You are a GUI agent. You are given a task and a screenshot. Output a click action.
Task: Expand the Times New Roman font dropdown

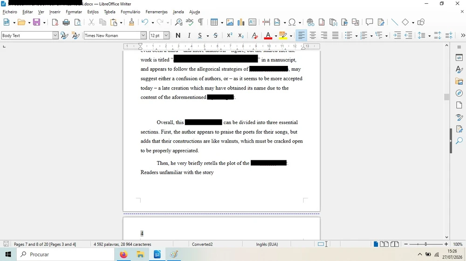point(143,36)
